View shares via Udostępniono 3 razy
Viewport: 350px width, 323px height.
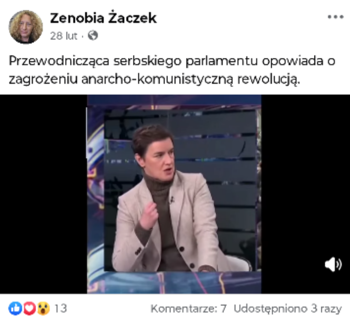point(288,309)
